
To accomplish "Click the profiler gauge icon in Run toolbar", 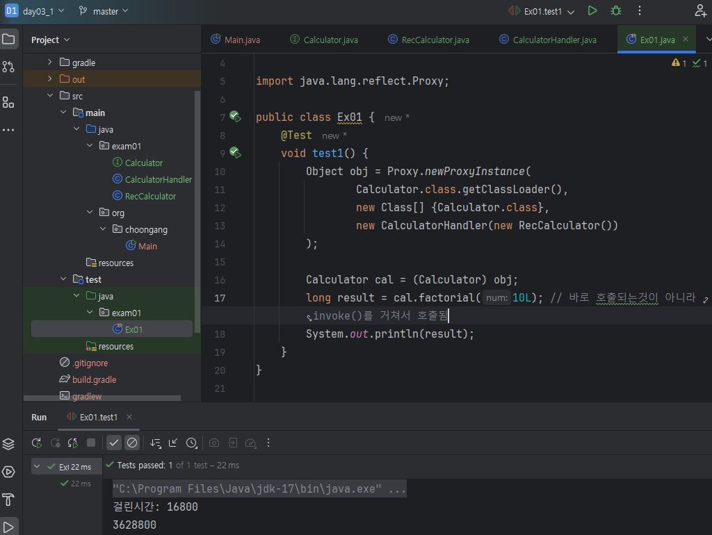I will click(250, 443).
